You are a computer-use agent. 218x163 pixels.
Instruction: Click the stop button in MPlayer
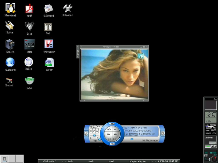click(x=115, y=130)
